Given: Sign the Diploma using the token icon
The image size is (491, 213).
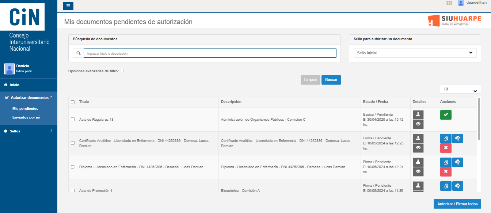Looking at the screenshot, I should tap(445, 162).
